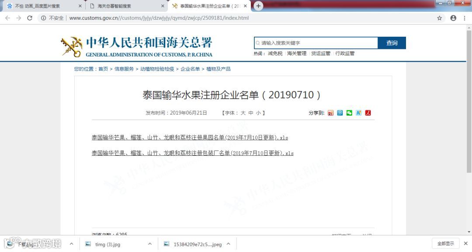Set font size to 大

click(243, 113)
